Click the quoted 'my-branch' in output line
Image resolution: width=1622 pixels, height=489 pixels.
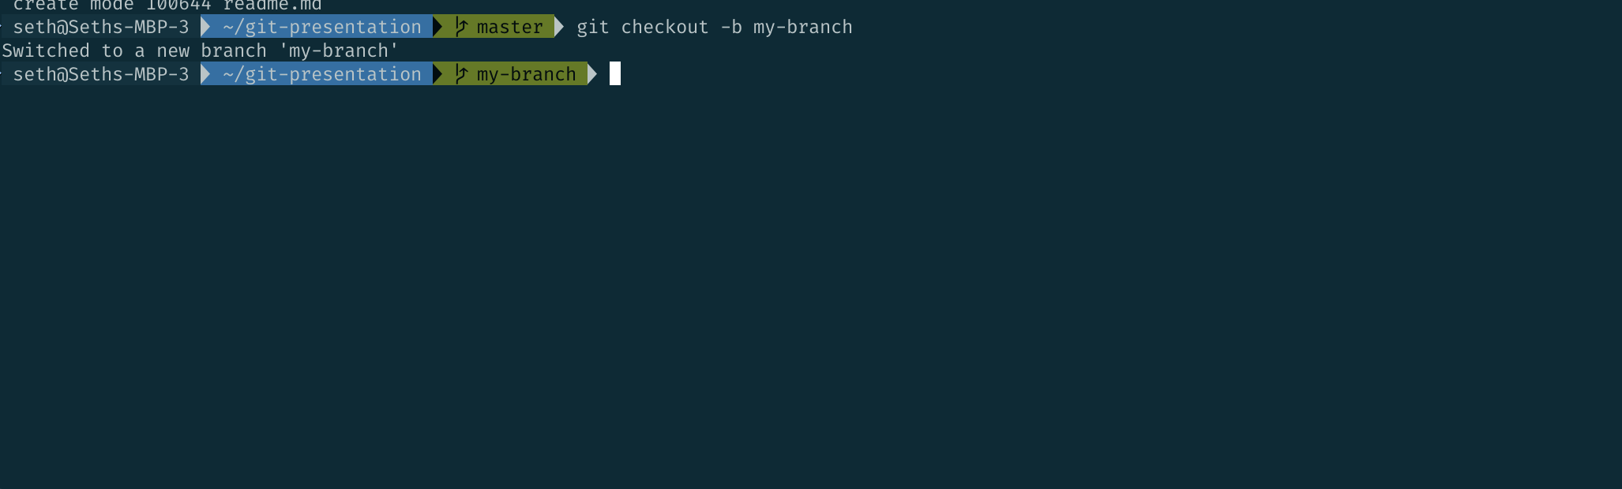pos(339,50)
